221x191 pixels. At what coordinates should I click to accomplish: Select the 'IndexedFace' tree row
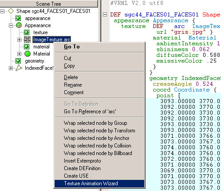coord(39,68)
